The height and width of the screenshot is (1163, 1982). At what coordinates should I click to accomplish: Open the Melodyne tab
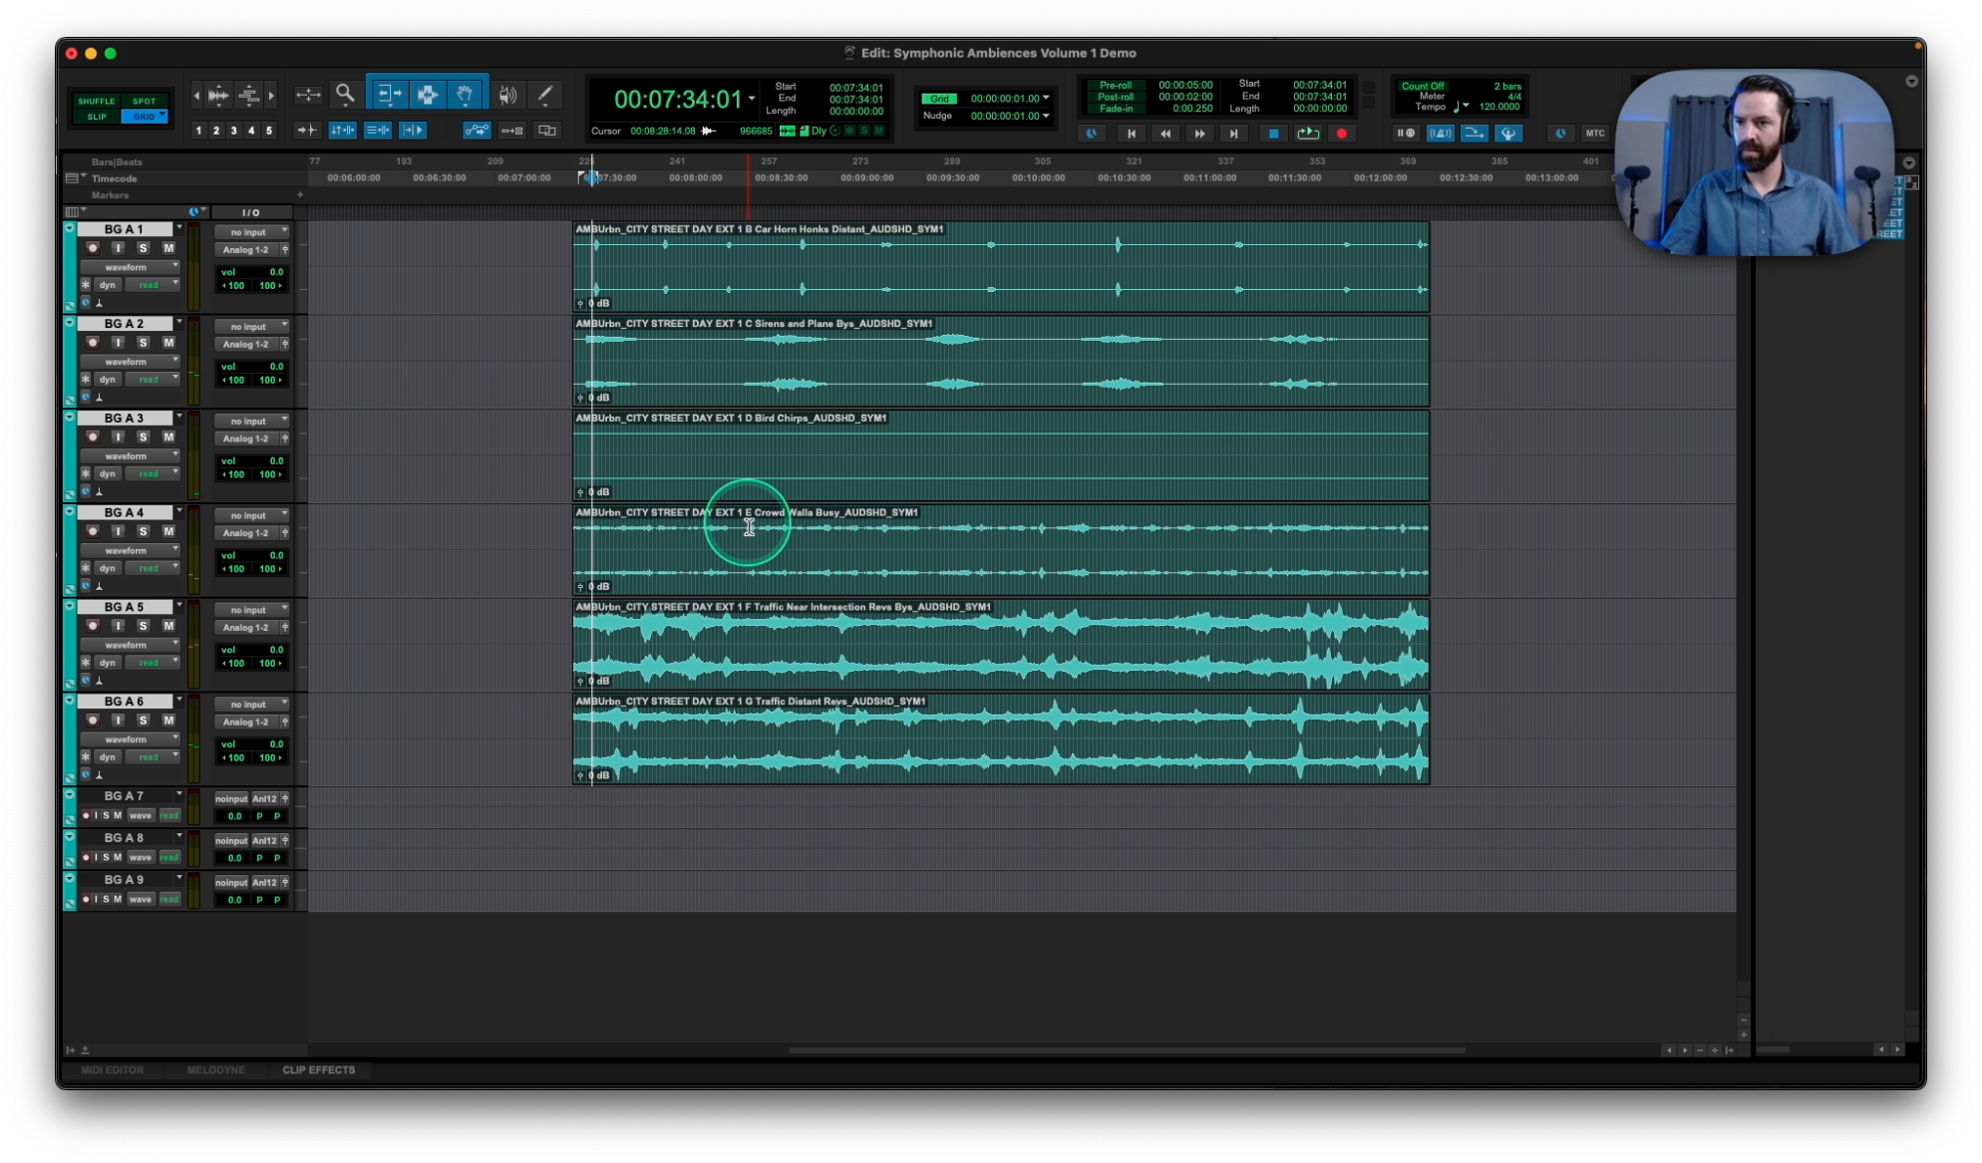pyautogui.click(x=215, y=1069)
